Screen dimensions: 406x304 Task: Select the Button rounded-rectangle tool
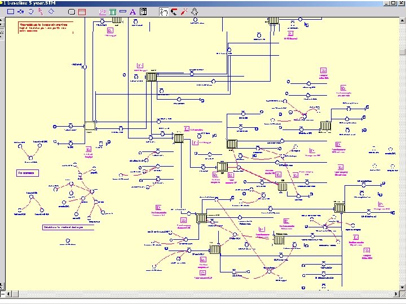pyautogui.click(x=72, y=12)
